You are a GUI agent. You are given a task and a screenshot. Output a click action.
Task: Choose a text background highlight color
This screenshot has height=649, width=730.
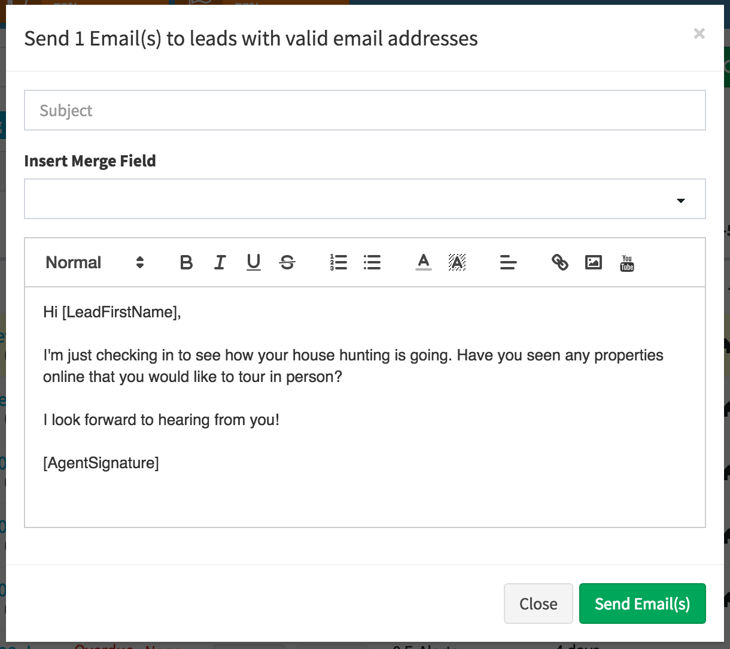coord(457,262)
